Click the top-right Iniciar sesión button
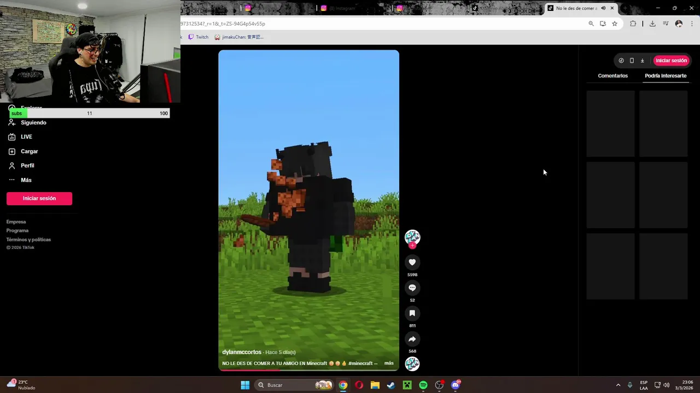The image size is (700, 393). coord(671,61)
